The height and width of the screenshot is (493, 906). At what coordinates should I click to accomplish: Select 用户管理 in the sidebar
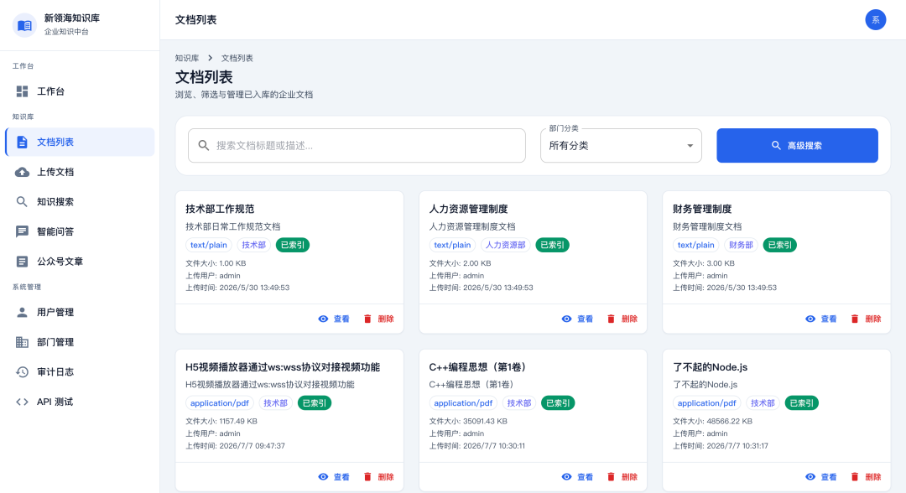[x=80, y=312]
